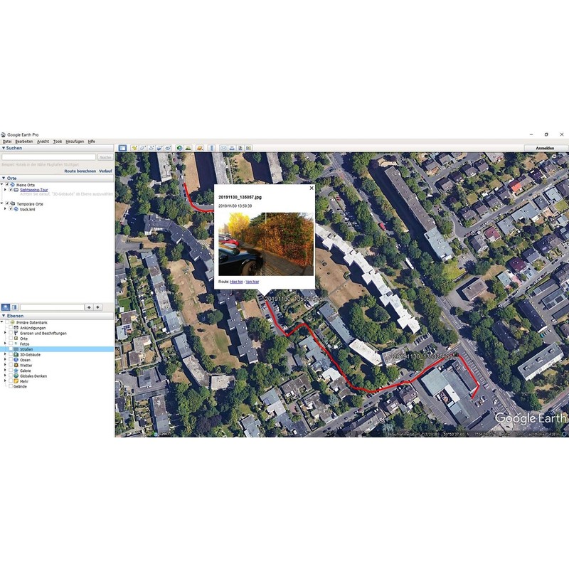
Task: Click the search places magnifier icon in Orte panel
Action: coord(5,307)
